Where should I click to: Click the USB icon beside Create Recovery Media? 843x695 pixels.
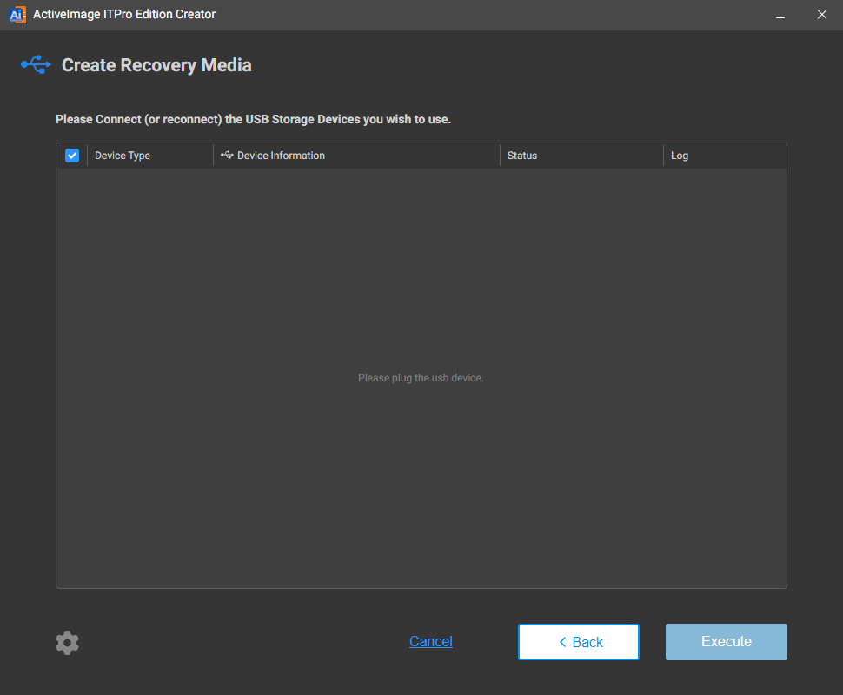tap(36, 64)
